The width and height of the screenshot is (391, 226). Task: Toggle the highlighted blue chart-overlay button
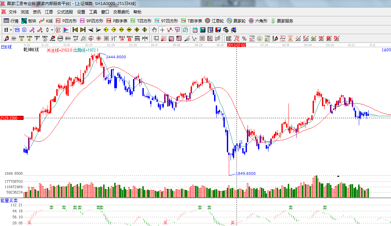(x=17, y=30)
